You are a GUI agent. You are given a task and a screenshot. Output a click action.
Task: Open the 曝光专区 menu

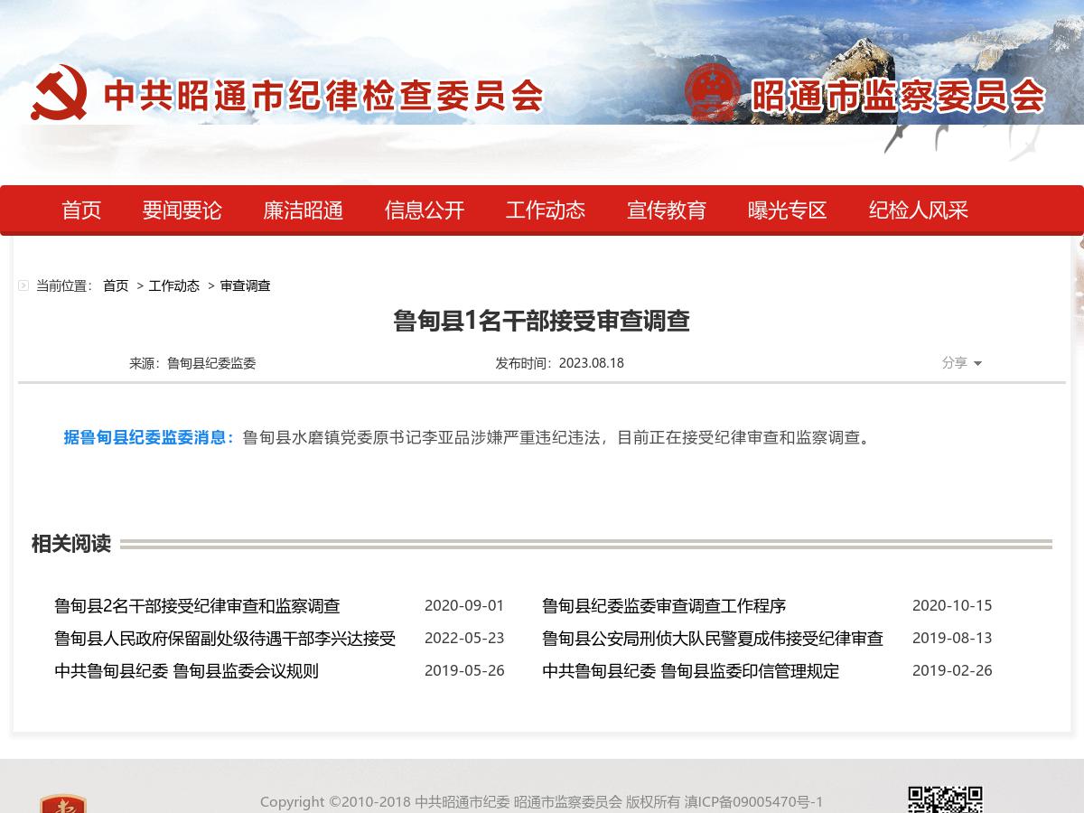pos(787,210)
